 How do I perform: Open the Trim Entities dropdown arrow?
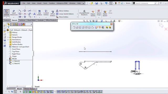pos(40,17)
